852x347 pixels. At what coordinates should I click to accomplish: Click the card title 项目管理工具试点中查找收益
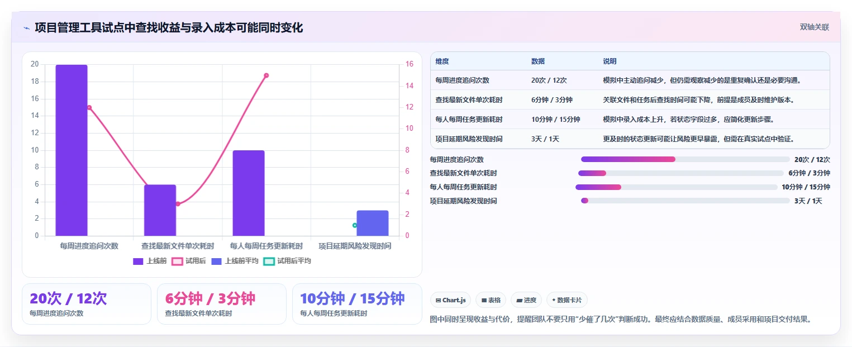click(169, 28)
